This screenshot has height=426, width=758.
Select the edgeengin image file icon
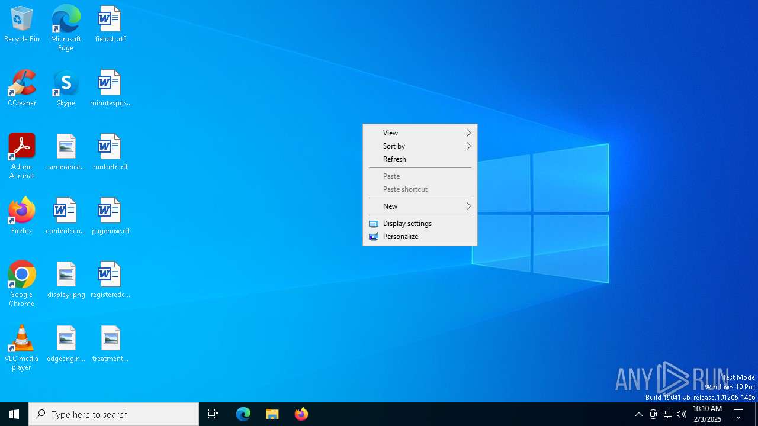[66, 344]
